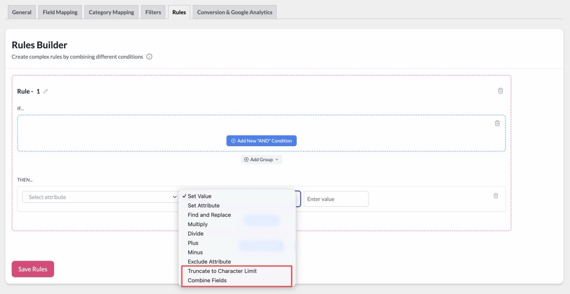The width and height of the screenshot is (570, 294).
Task: Open Conversion & Google Analytics tab
Action: coord(234,12)
